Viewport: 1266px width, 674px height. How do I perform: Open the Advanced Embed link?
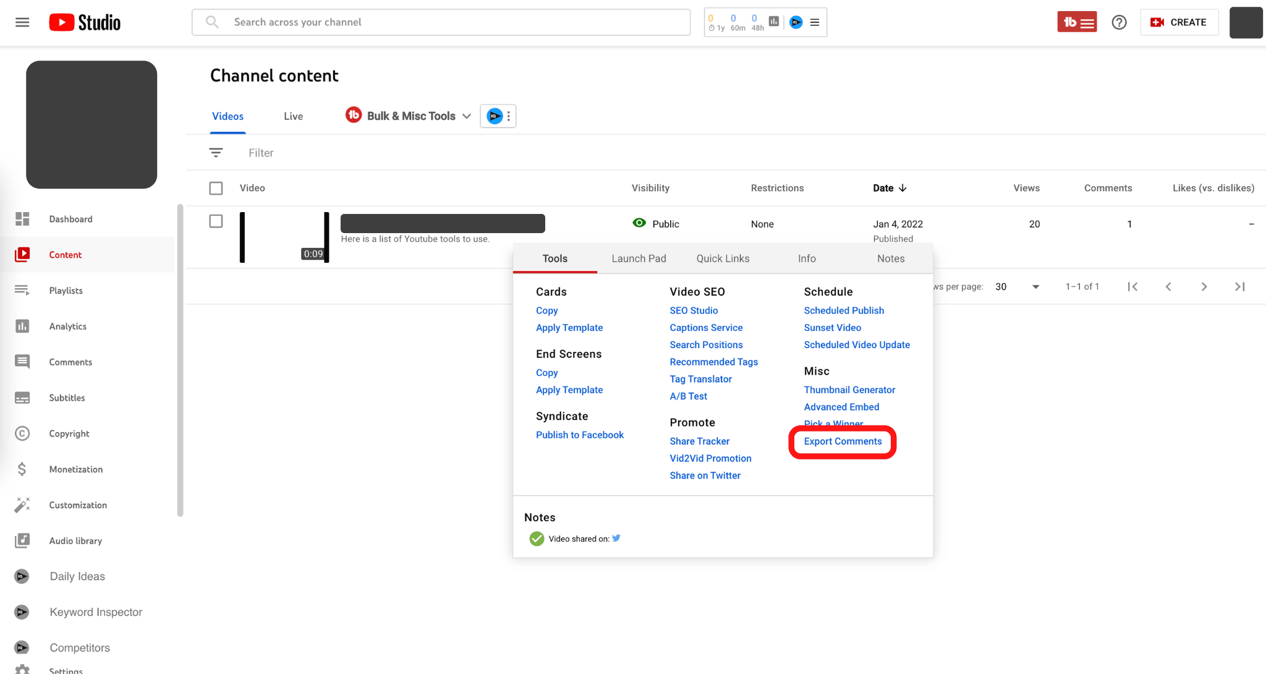point(841,407)
